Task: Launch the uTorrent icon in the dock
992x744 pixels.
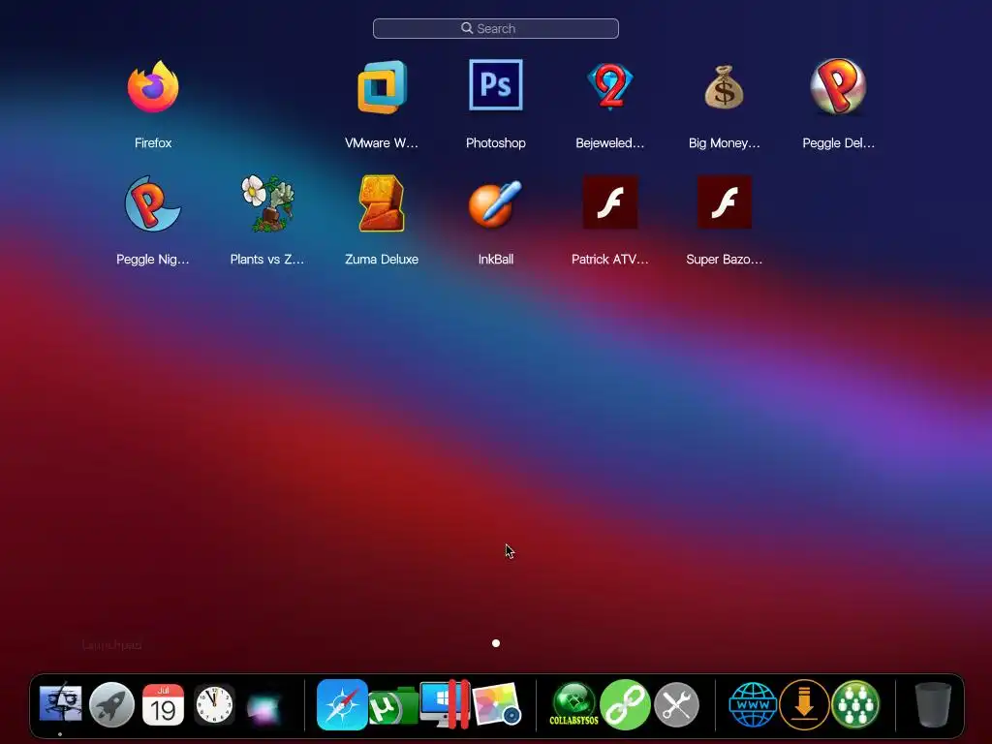Action: click(x=393, y=706)
